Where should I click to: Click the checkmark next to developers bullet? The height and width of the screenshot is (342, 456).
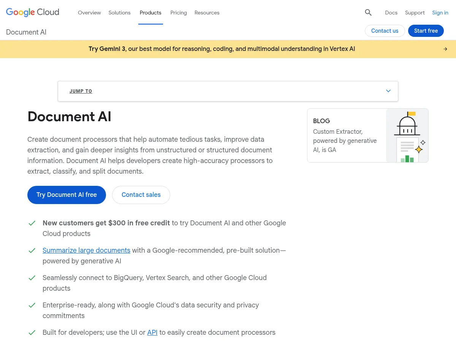[x=32, y=332]
